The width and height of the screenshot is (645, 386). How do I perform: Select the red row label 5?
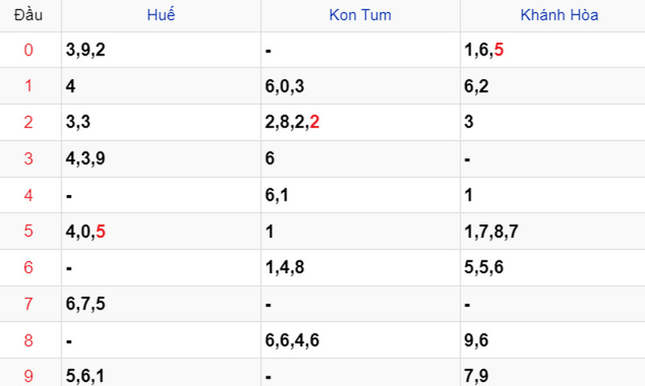28,230
